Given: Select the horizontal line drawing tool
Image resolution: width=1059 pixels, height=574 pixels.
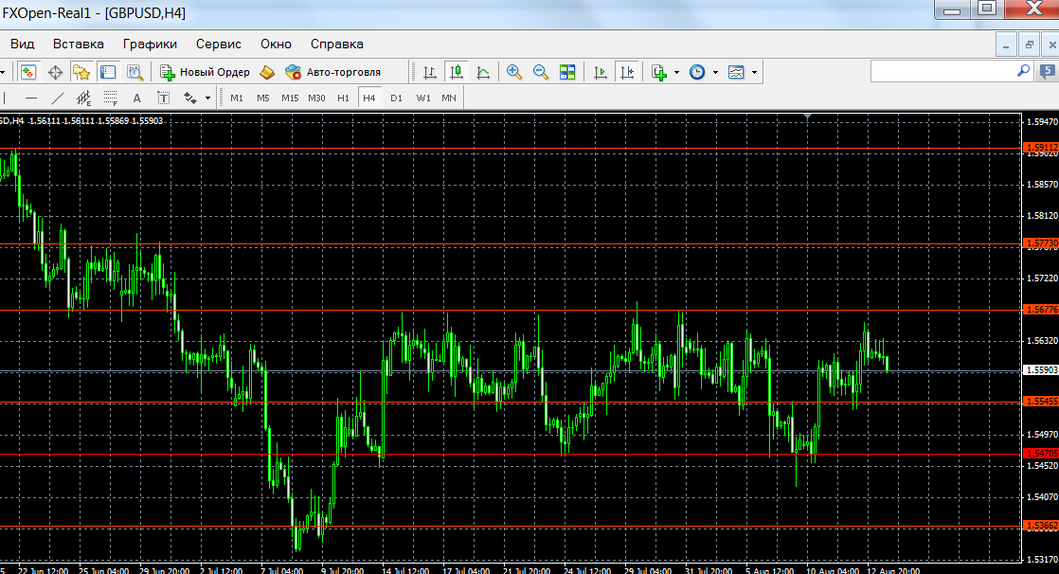Looking at the screenshot, I should point(31,98).
